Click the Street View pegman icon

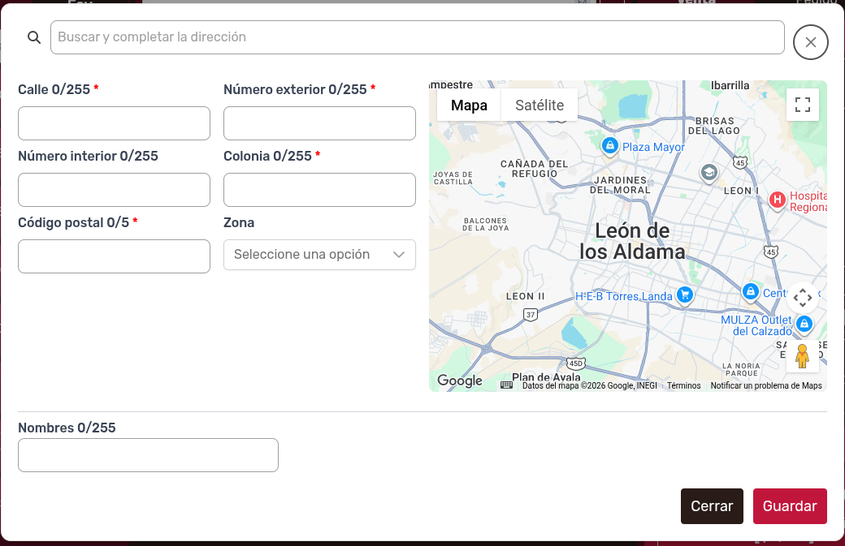pyautogui.click(x=803, y=356)
